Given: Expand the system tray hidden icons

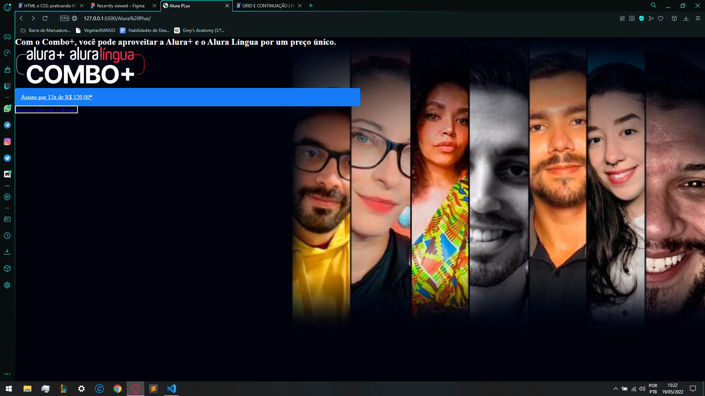Looking at the screenshot, I should pyautogui.click(x=616, y=389).
